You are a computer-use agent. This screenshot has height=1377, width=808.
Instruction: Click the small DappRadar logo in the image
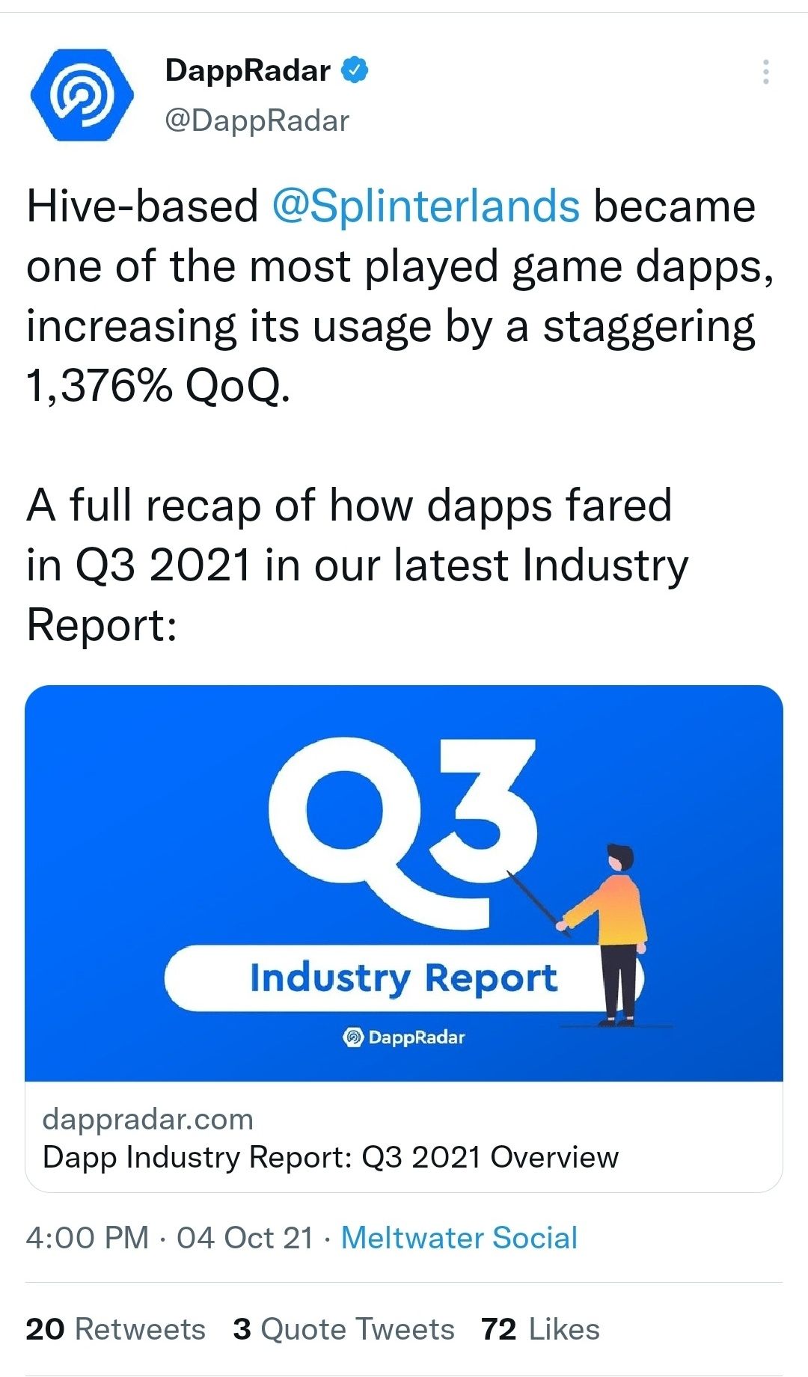404,1037
